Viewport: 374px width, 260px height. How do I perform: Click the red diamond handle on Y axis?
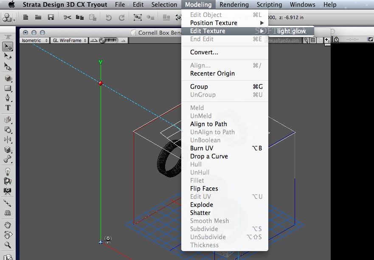point(101,83)
